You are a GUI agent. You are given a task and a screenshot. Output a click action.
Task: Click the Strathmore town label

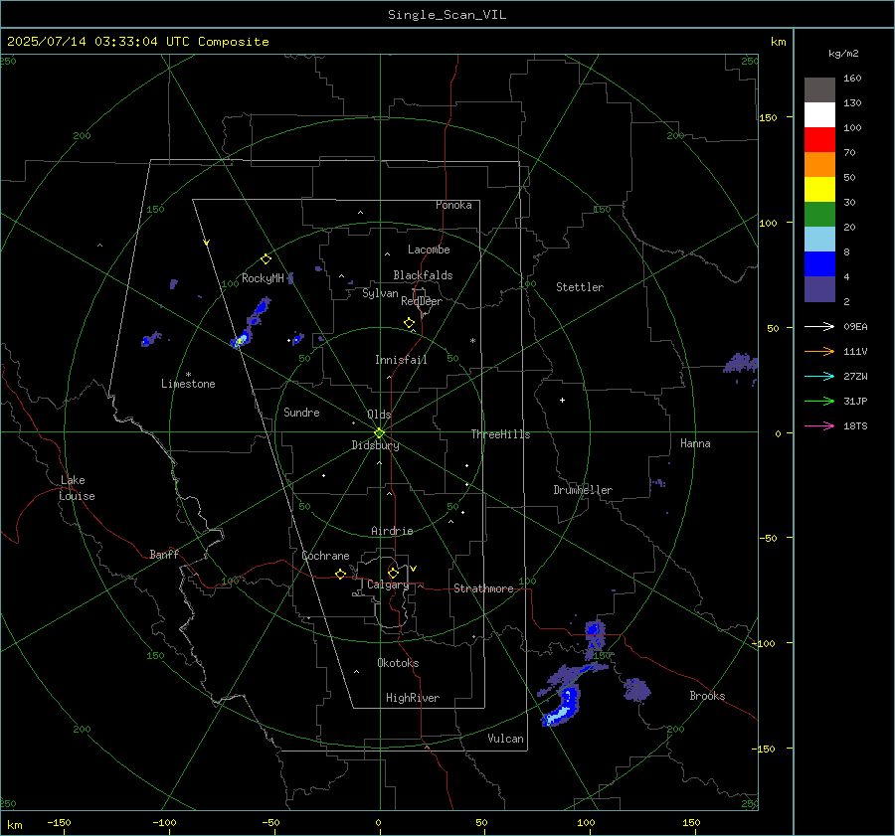pyautogui.click(x=483, y=588)
